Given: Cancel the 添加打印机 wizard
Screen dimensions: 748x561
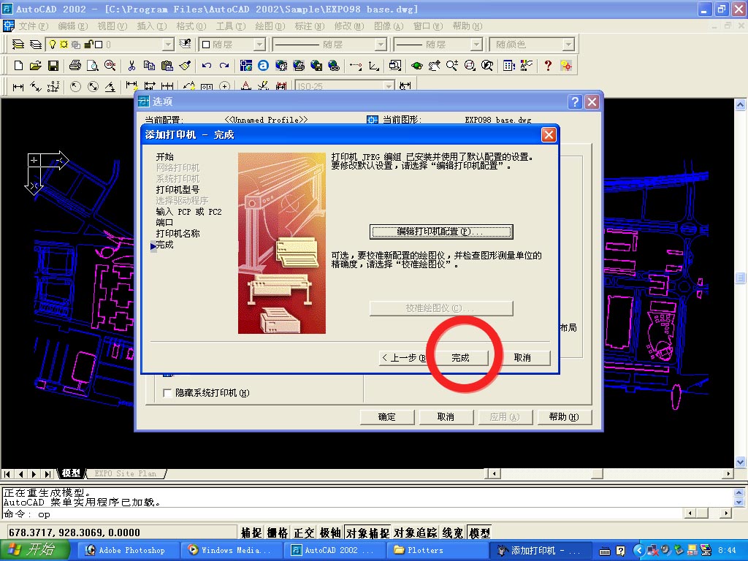Looking at the screenshot, I should coord(522,358).
